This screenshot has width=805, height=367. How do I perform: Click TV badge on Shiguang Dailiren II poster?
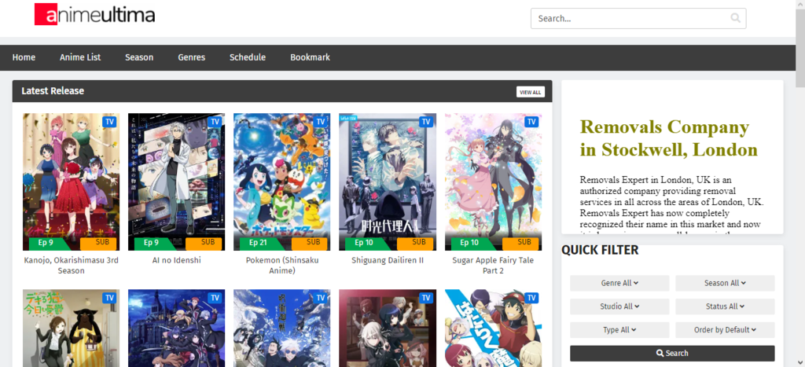(425, 122)
